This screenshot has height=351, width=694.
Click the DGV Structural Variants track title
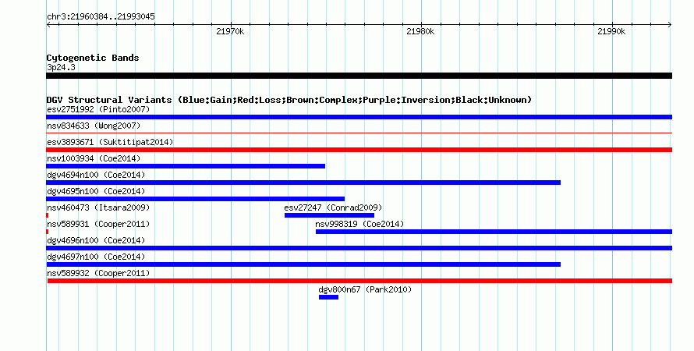tap(289, 100)
